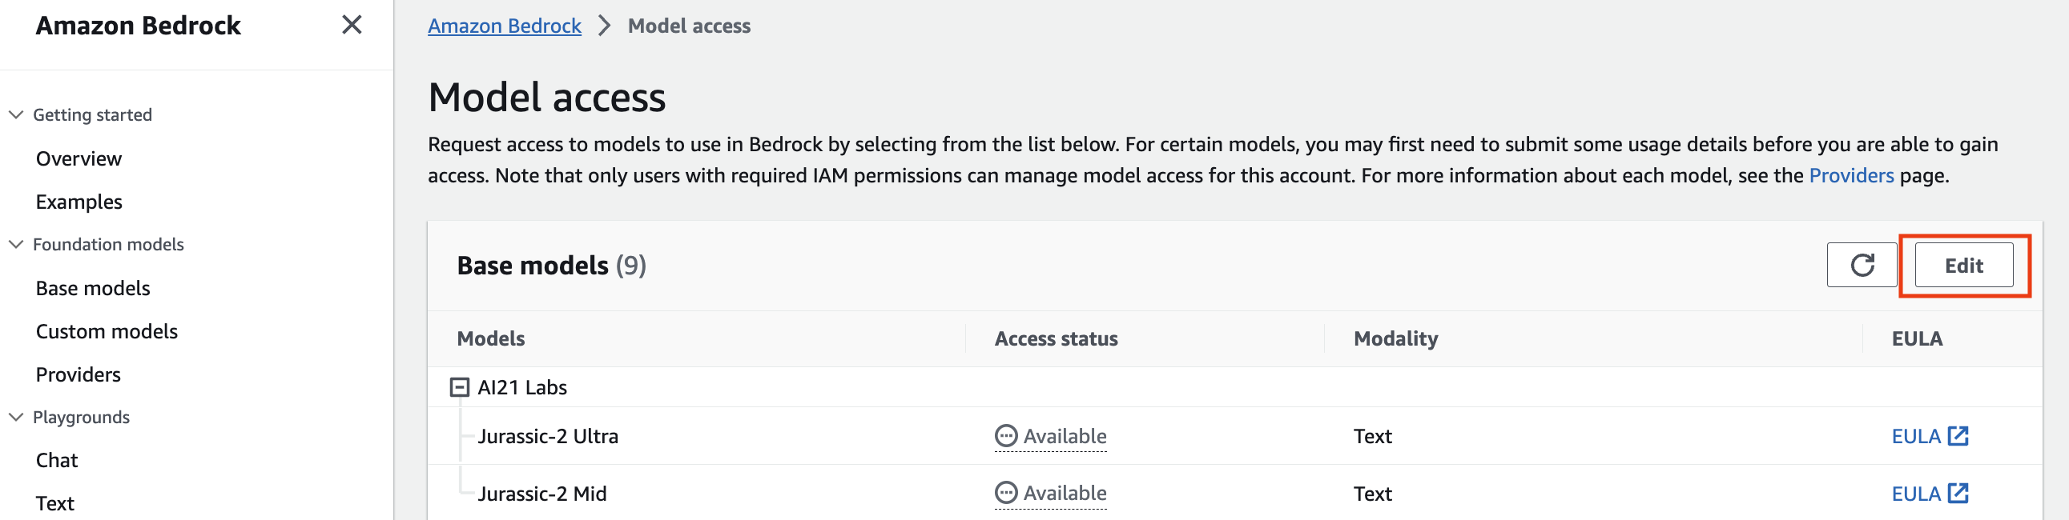Image resolution: width=2069 pixels, height=520 pixels.
Task: Follow the Providers link in description
Action: (1850, 175)
